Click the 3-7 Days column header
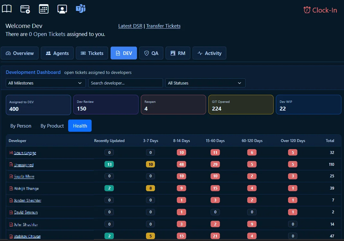Screen dimensions: 344x241 (150, 141)
